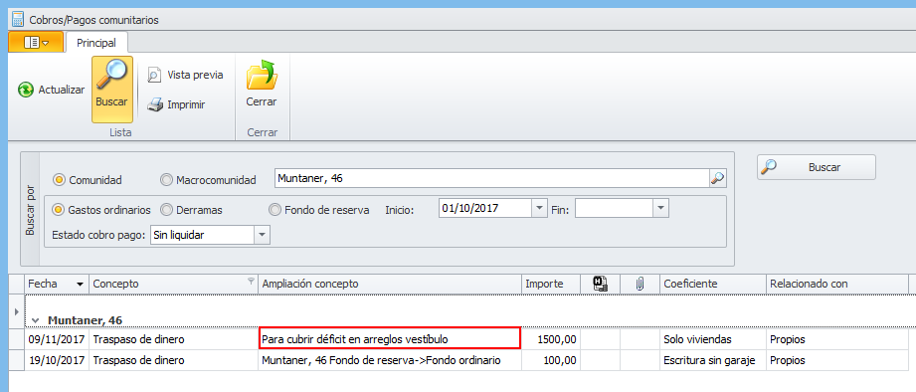
Task: Collapse the Muntaner, 46 group row
Action: 36,320
